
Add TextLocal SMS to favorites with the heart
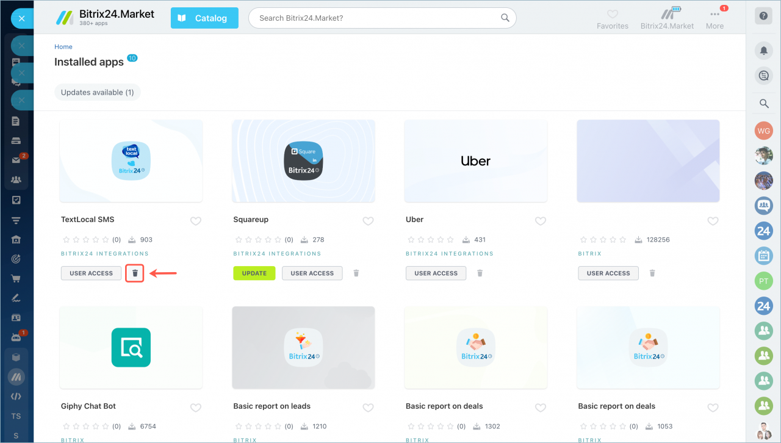pyautogui.click(x=196, y=221)
